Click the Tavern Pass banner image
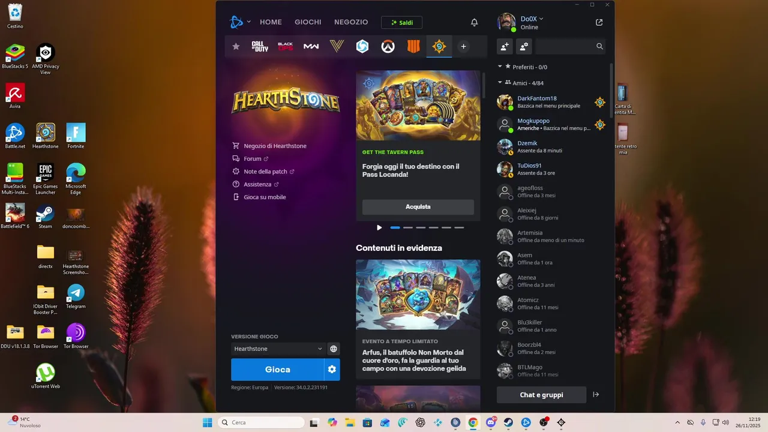 [418, 106]
